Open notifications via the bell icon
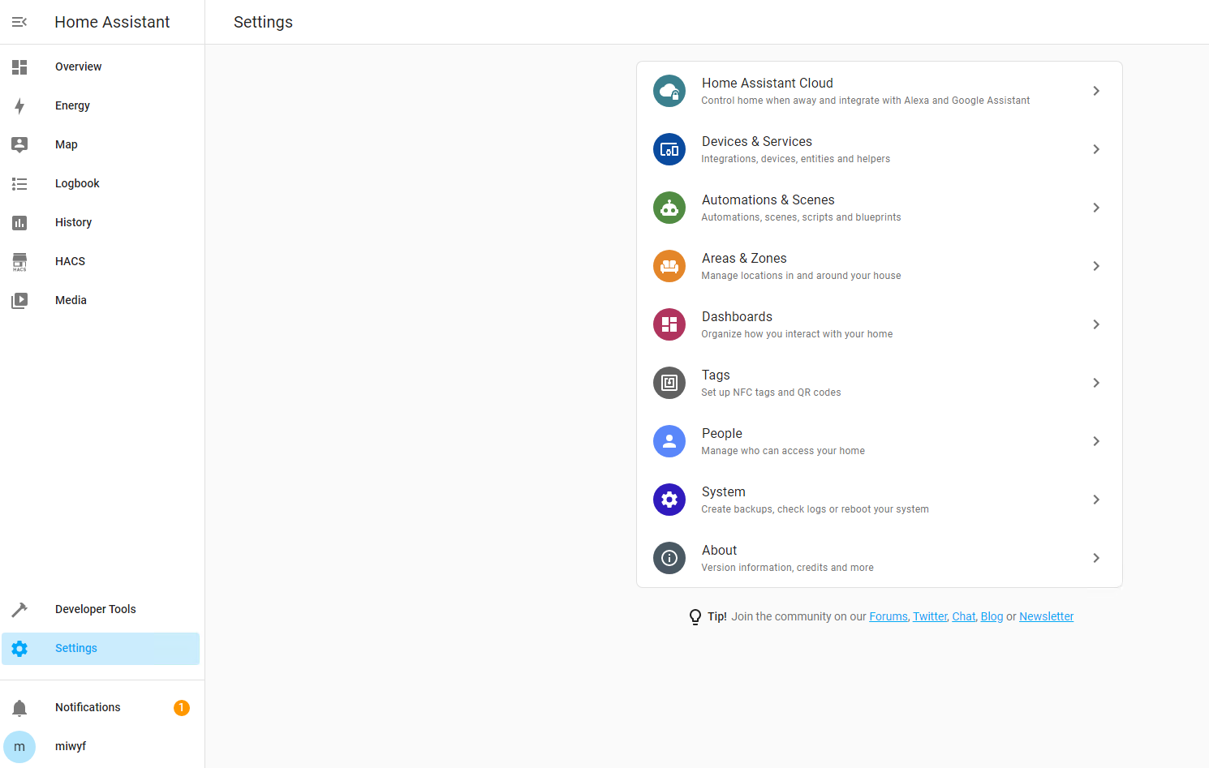Viewport: 1209px width, 768px height. (19, 707)
